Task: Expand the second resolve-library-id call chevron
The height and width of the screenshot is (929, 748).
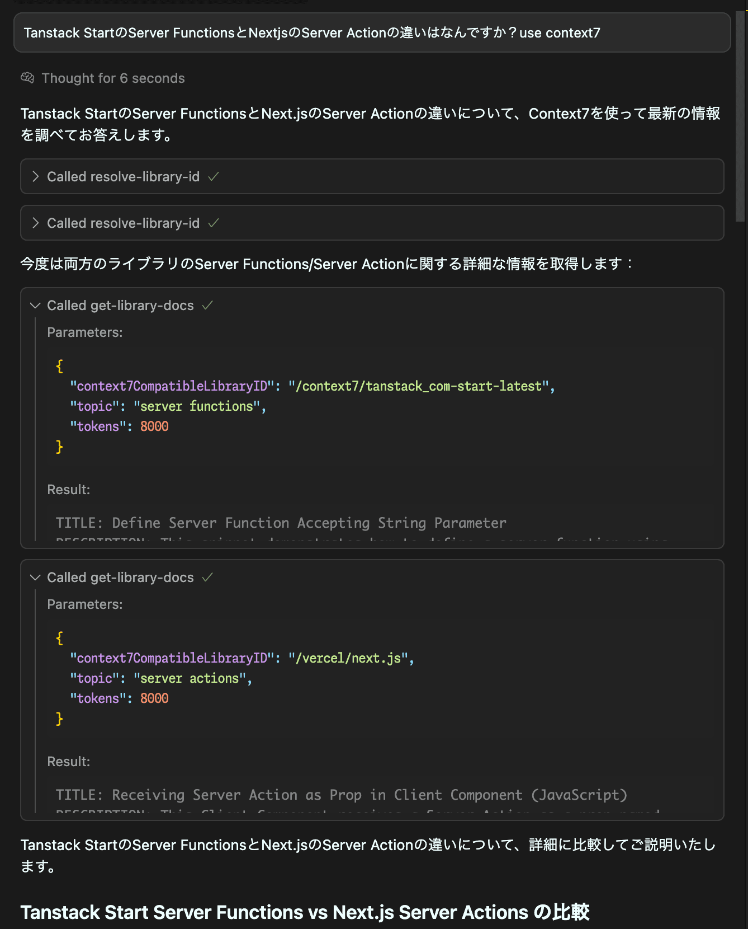Action: [x=36, y=223]
